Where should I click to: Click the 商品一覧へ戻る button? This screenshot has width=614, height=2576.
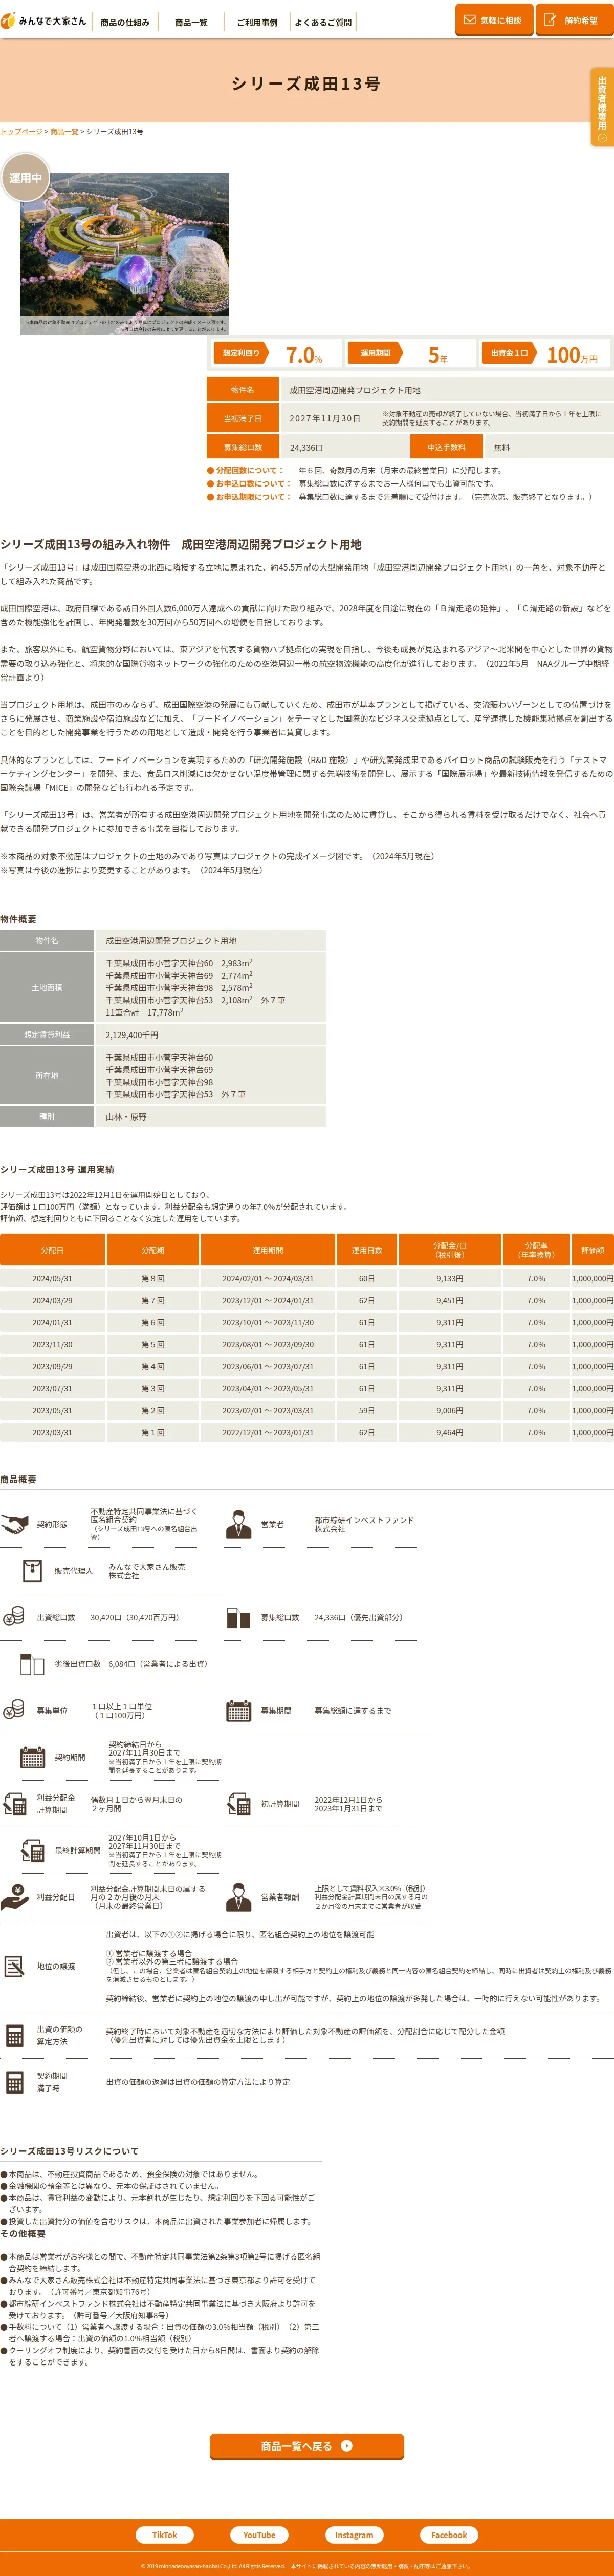click(x=306, y=2446)
